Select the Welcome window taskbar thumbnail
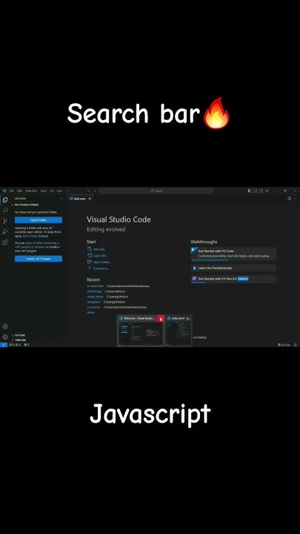Image resolution: width=300 pixels, height=534 pixels. 141,329
